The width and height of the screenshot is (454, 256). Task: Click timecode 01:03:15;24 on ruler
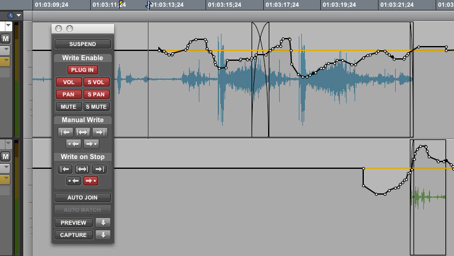(225, 5)
